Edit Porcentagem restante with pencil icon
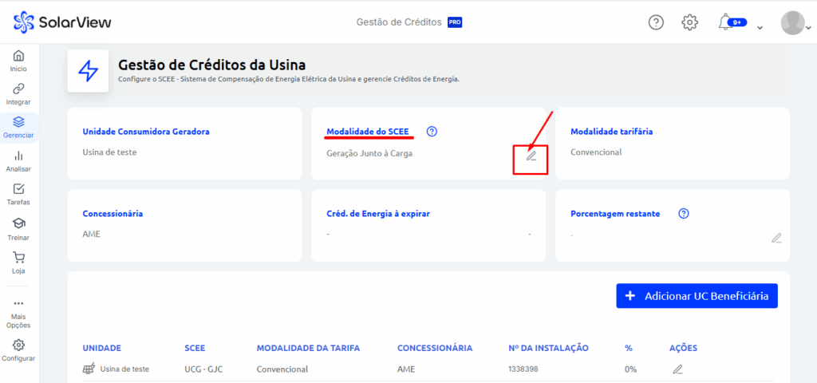Screen dimensions: 817x383 tap(776, 238)
